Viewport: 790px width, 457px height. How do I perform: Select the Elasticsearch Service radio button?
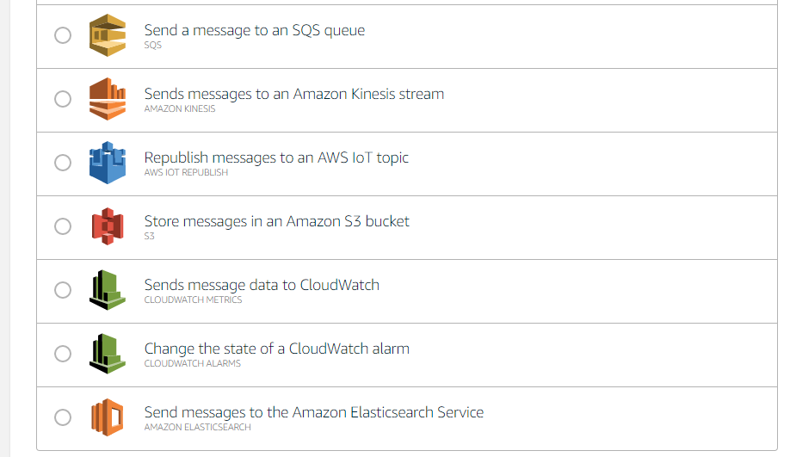[63, 417]
